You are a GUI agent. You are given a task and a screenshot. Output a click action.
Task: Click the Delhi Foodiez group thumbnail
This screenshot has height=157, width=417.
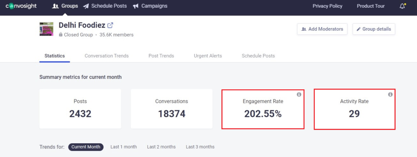pos(46,29)
